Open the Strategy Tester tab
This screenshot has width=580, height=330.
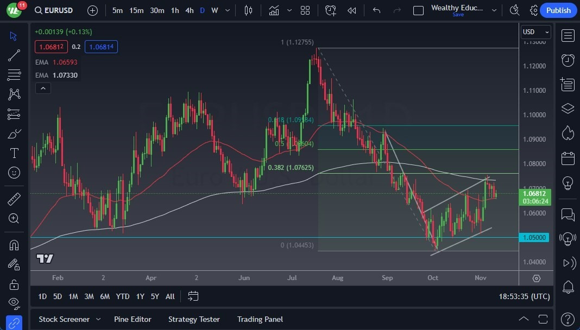(194, 319)
